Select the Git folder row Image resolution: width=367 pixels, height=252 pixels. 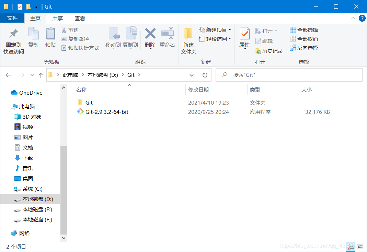[x=204, y=103]
